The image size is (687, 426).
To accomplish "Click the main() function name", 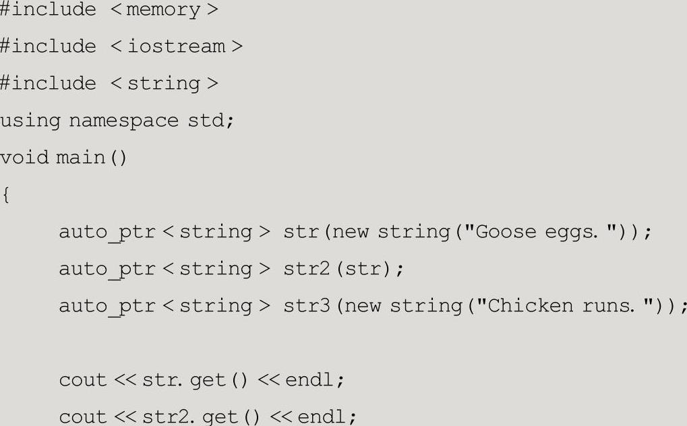I will click(92, 158).
